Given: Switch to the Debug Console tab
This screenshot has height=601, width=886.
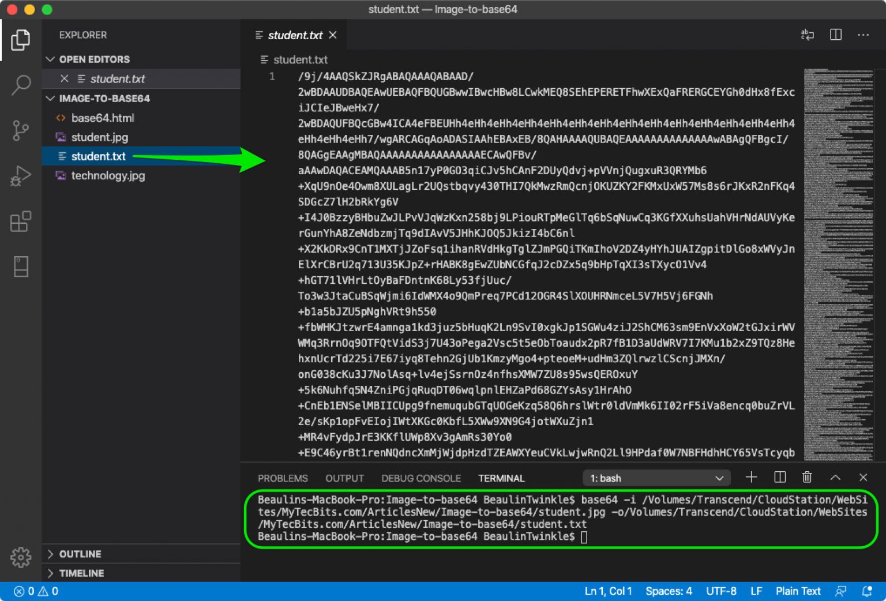Looking at the screenshot, I should pos(421,478).
